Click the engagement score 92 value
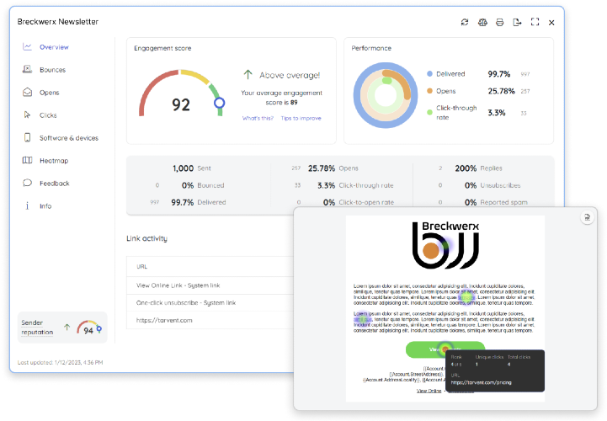This screenshot has height=421, width=607. [181, 104]
